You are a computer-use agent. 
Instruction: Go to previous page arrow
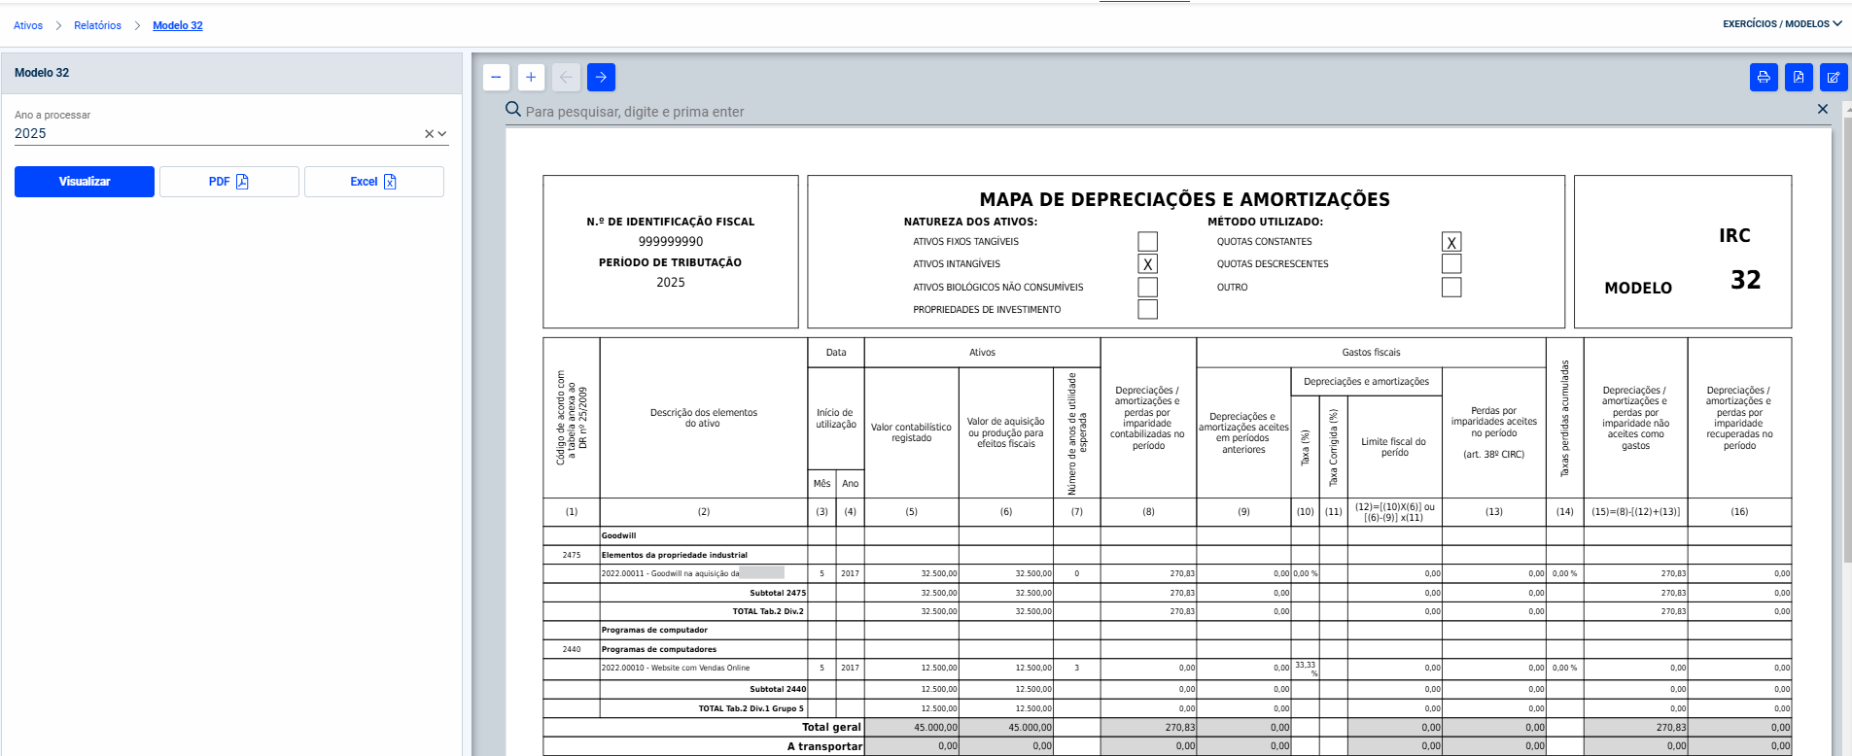[x=566, y=77]
